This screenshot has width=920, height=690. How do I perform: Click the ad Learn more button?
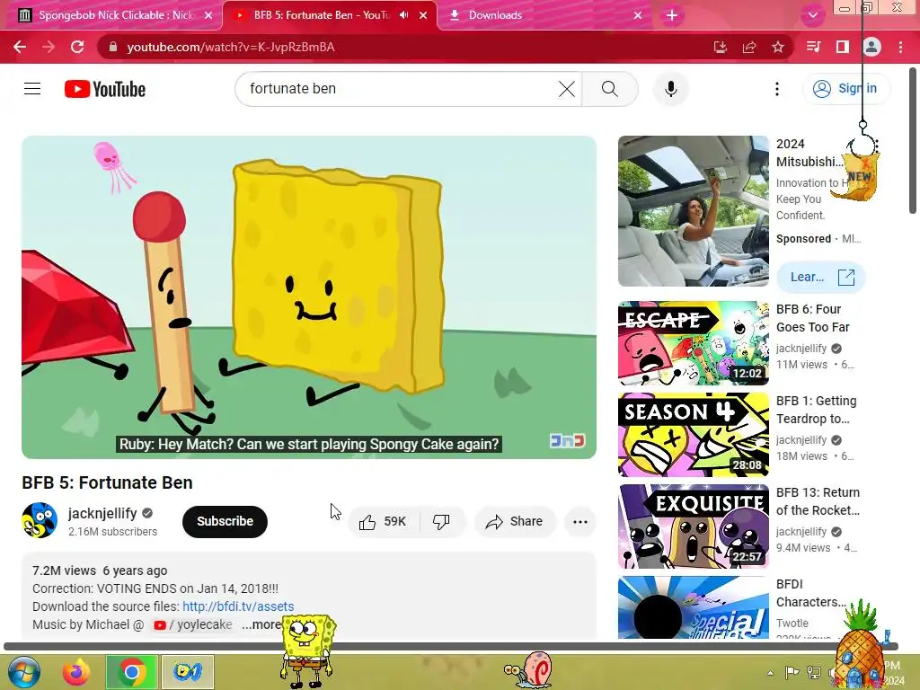[821, 277]
